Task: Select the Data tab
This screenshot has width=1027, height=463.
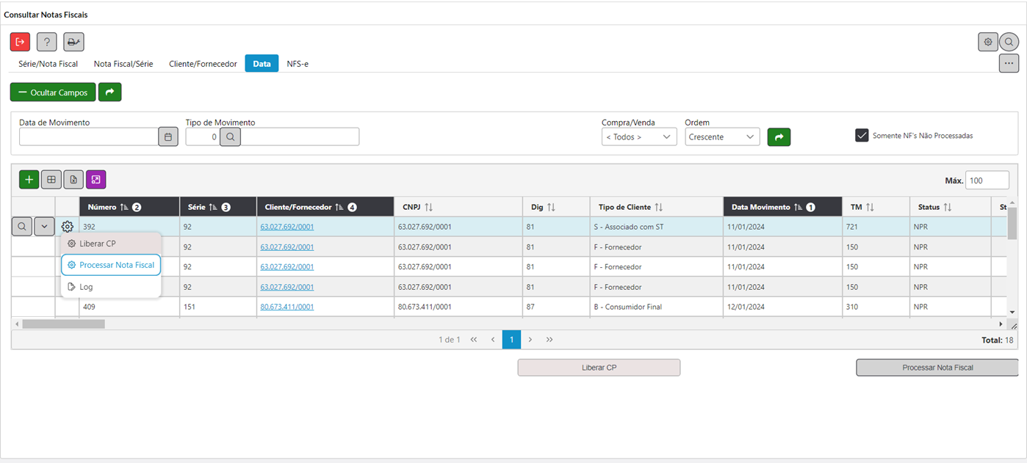Action: [x=262, y=64]
